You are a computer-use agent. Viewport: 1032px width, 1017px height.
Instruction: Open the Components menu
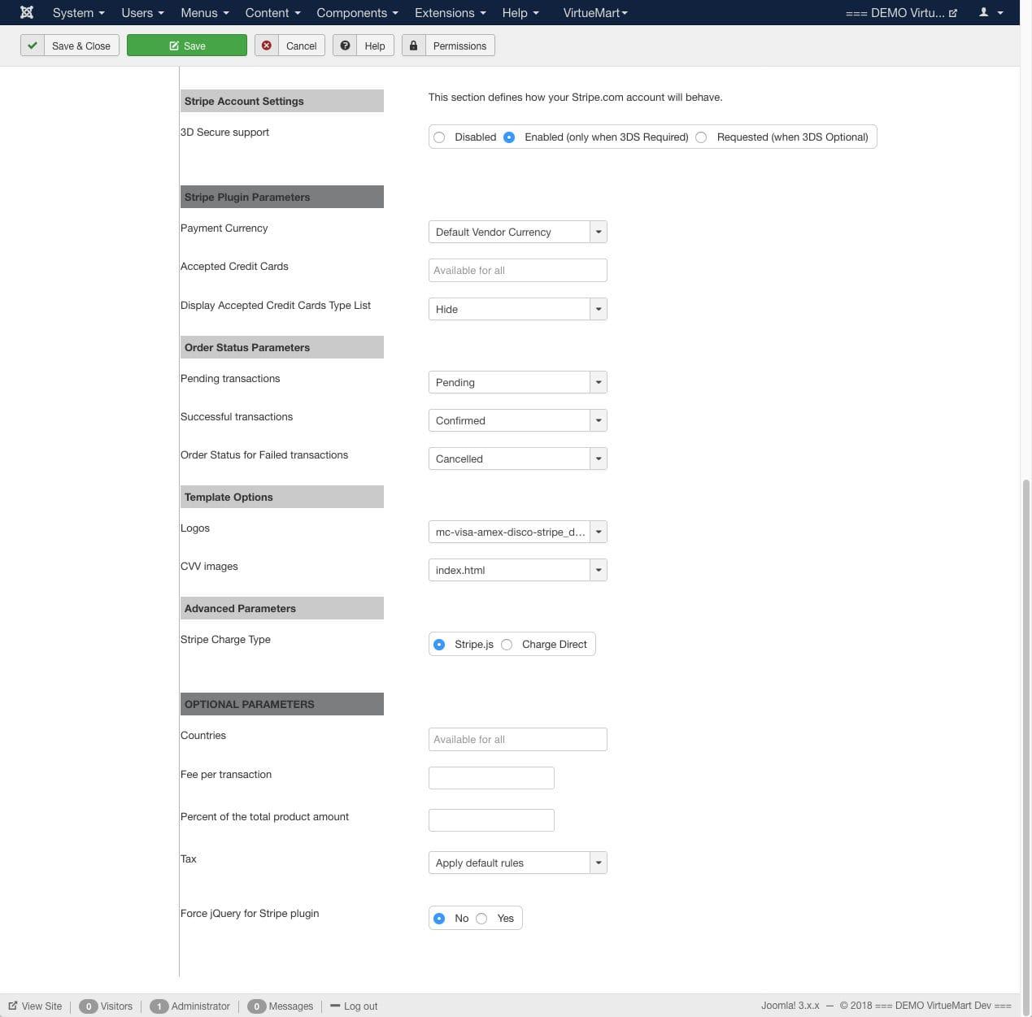point(357,13)
